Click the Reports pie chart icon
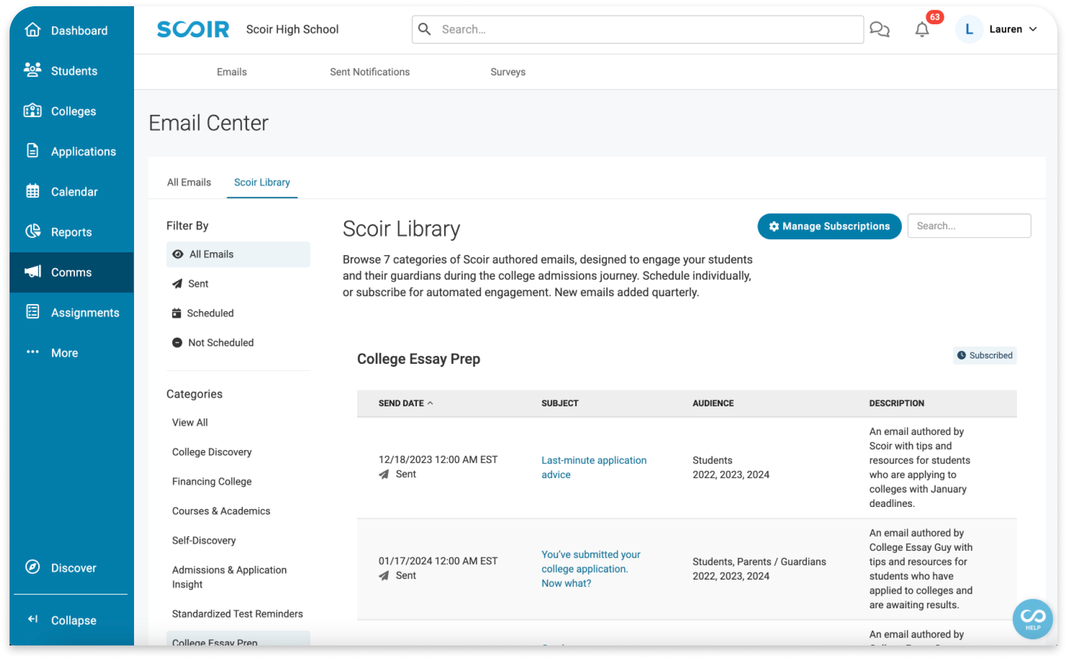 pyautogui.click(x=33, y=231)
